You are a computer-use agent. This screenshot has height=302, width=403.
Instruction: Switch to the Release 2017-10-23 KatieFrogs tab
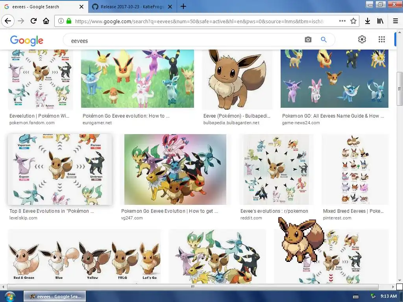(x=132, y=7)
